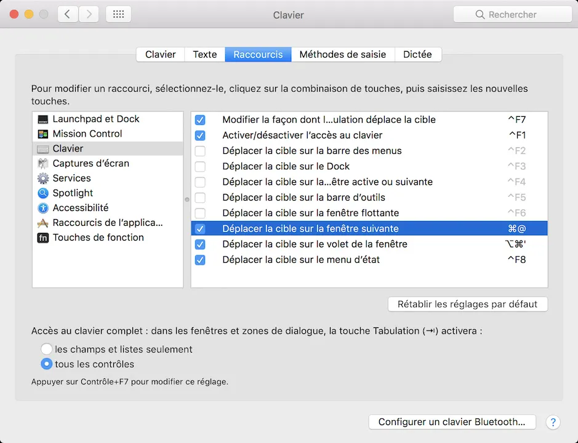Go forward with the right arrow button
The height and width of the screenshot is (443, 578).
pos(89,14)
